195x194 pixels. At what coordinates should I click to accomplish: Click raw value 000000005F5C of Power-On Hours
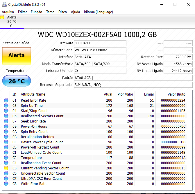(173, 126)
